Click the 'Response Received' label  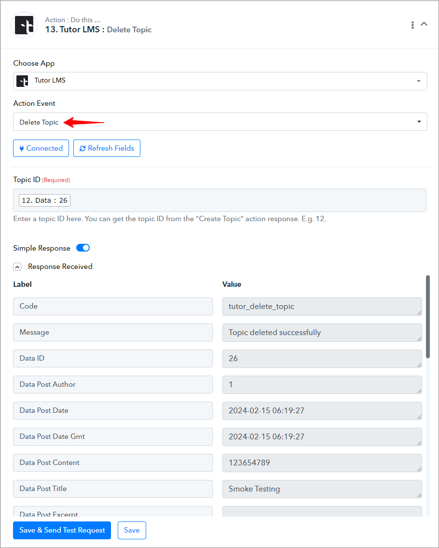(60, 267)
